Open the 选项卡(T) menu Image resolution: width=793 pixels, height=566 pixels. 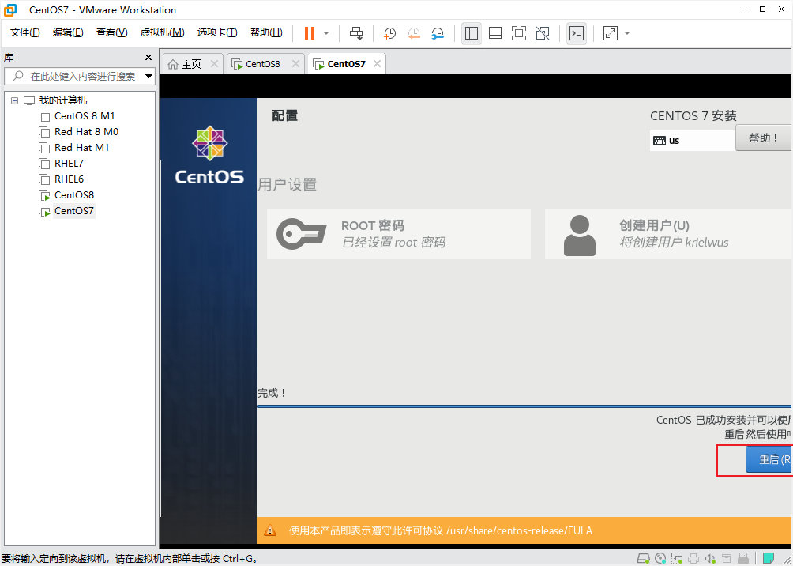tap(217, 32)
